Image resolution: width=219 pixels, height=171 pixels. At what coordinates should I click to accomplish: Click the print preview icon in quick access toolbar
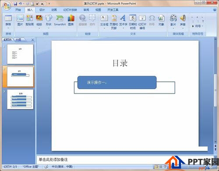coord(33,4)
